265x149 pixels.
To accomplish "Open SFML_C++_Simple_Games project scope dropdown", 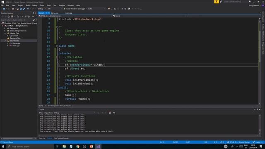I will [x=75, y=16].
